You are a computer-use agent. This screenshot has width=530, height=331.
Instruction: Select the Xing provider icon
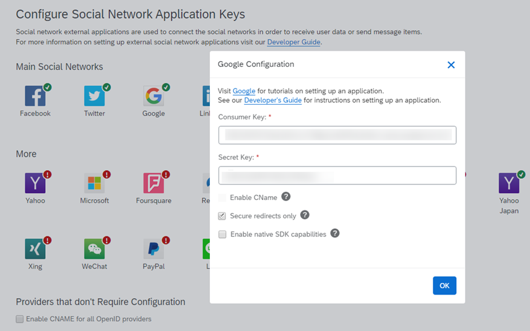click(x=35, y=249)
